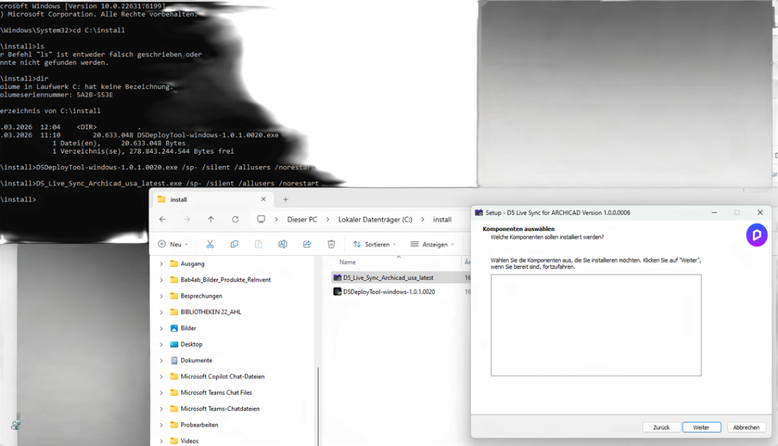Click the Copy icon in Explorer toolbar
778x446 pixels.
tap(234, 244)
